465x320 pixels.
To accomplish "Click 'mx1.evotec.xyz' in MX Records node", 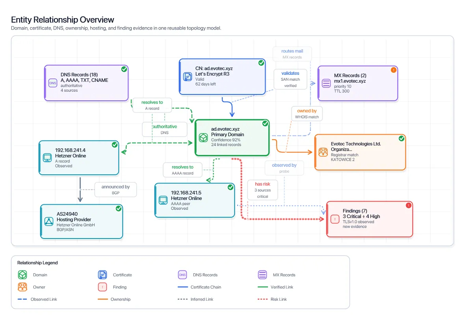I will tap(350, 81).
